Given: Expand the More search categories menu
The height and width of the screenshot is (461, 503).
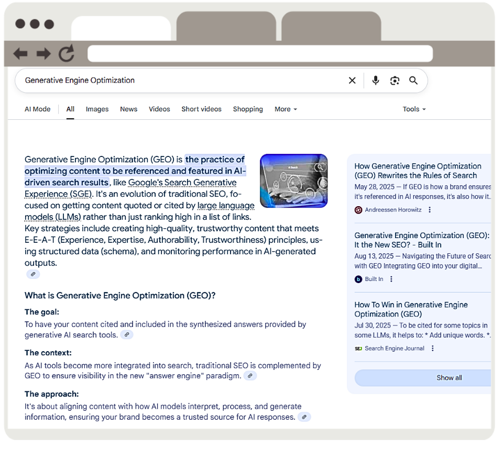Looking at the screenshot, I should (x=285, y=109).
